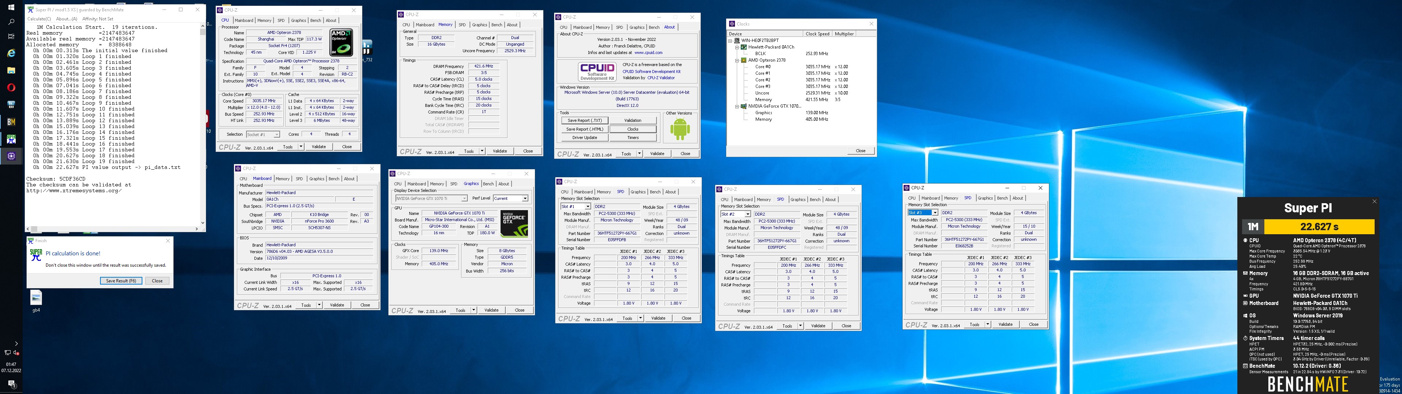Close the Clocks window with Close button
Image resolution: width=1402 pixels, height=394 pixels.
[x=861, y=151]
